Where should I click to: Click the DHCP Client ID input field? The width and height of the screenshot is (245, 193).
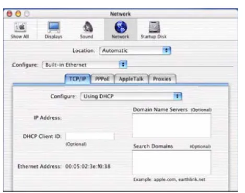point(90,136)
